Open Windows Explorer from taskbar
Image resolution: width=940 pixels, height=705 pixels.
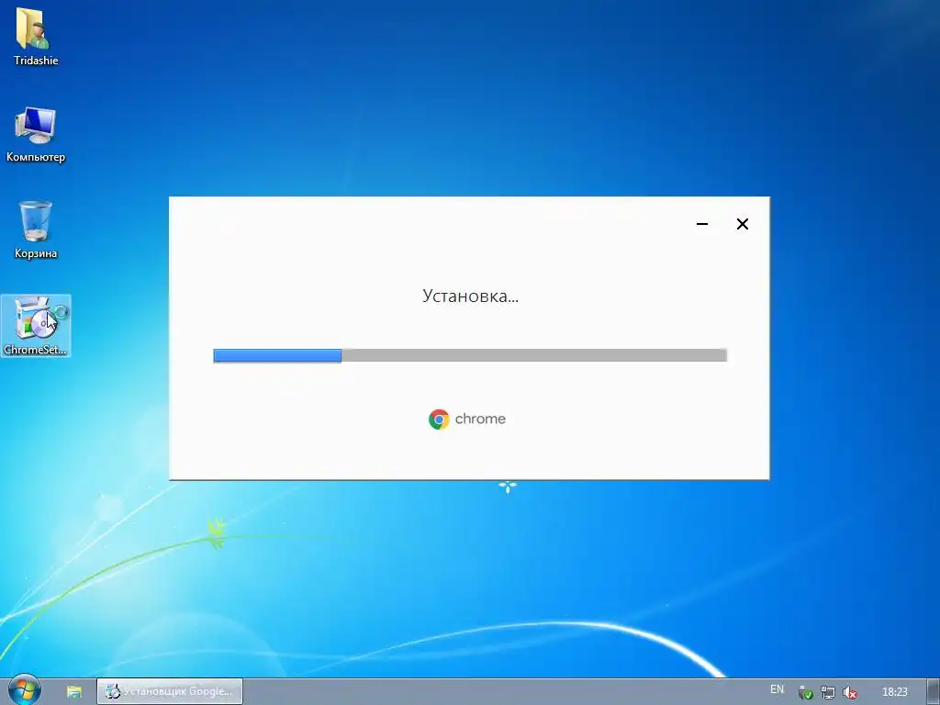pos(73,692)
